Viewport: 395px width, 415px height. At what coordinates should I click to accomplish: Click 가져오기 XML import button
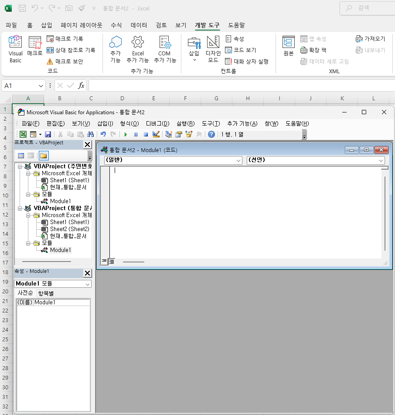click(x=371, y=39)
